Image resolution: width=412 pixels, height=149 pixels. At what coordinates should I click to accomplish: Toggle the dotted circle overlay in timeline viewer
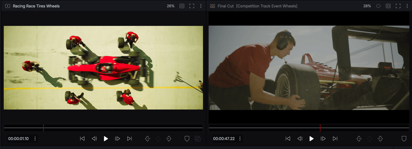point(378,6)
